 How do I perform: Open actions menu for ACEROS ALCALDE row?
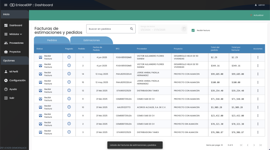[x=258, y=107]
